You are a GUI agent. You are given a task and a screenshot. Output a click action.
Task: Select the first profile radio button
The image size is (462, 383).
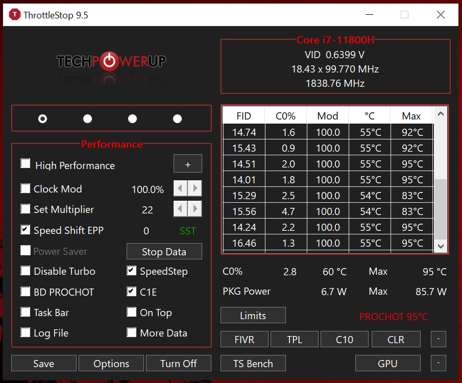point(42,119)
